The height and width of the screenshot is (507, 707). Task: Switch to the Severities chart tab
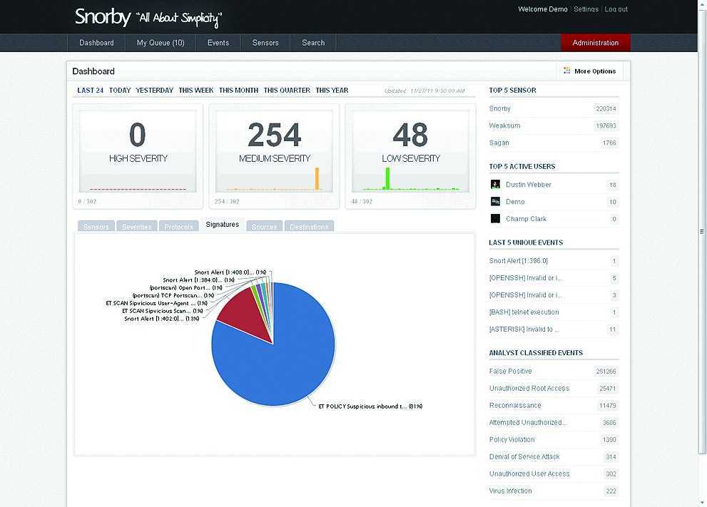click(x=136, y=227)
